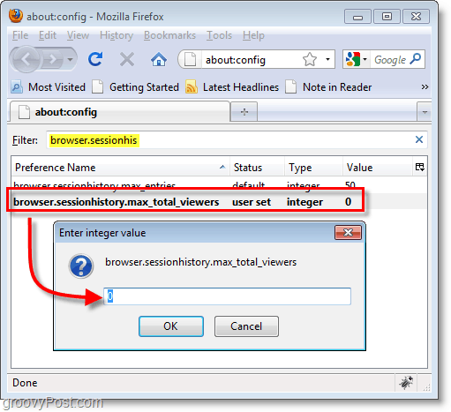Reload the current page
Image resolution: width=451 pixels, height=412 pixels.
point(95,59)
